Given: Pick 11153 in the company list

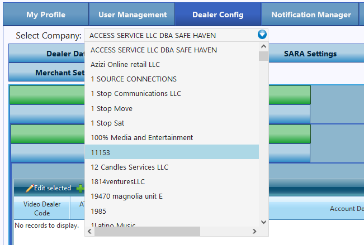Looking at the screenshot, I should coord(101,152).
